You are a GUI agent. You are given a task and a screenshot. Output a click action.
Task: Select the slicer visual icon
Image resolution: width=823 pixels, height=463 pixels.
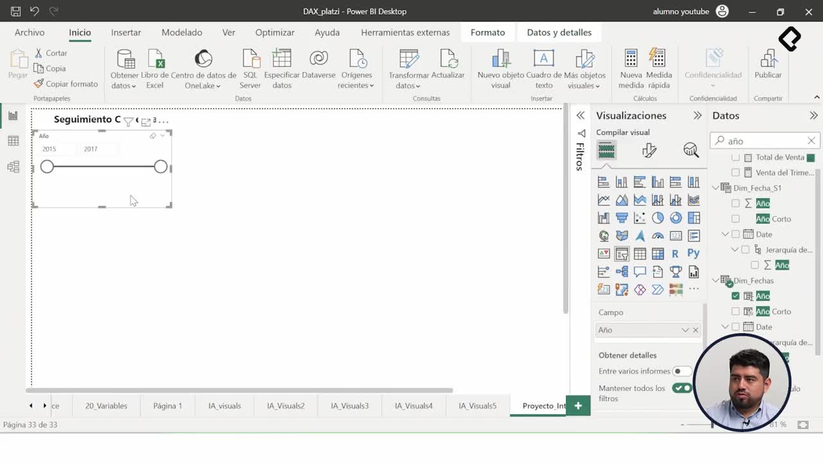[621, 254]
